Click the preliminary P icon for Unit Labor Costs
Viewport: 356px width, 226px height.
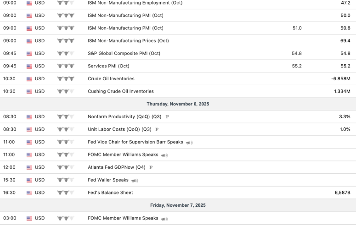[x=157, y=129]
